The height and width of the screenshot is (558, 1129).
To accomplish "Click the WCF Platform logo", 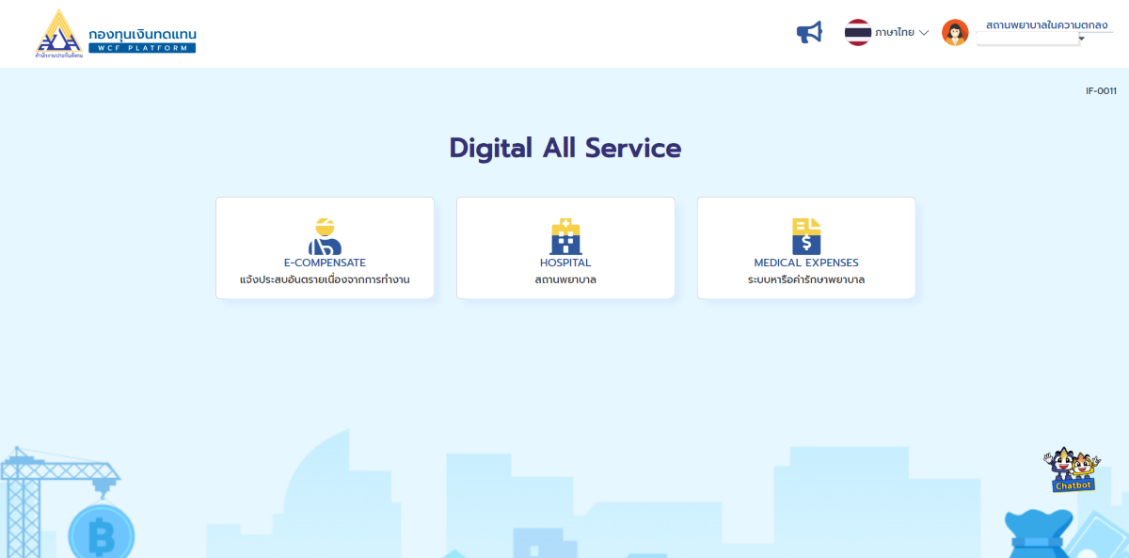I will 113,34.
